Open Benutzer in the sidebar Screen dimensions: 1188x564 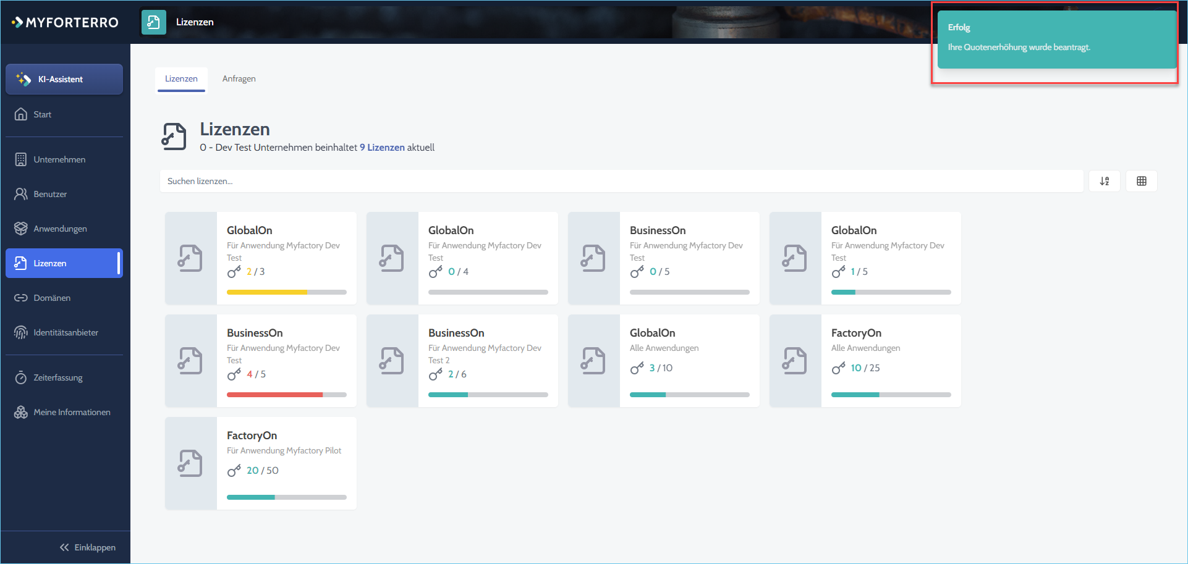pos(64,194)
